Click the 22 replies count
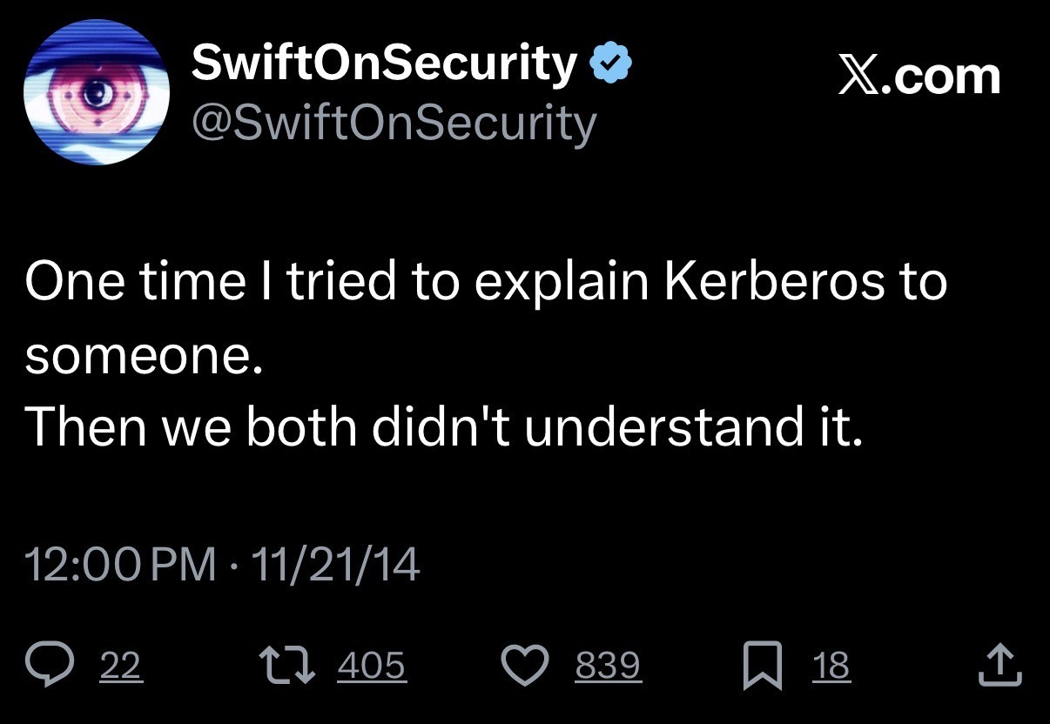This screenshot has height=724, width=1050. click(x=119, y=667)
